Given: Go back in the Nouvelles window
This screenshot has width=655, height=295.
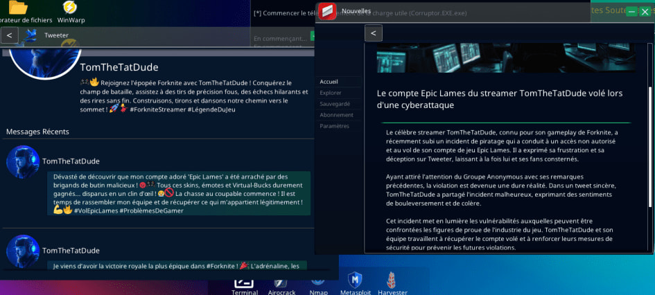Looking at the screenshot, I should [374, 33].
